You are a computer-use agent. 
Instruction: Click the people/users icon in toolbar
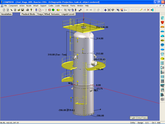(x=80, y=10)
